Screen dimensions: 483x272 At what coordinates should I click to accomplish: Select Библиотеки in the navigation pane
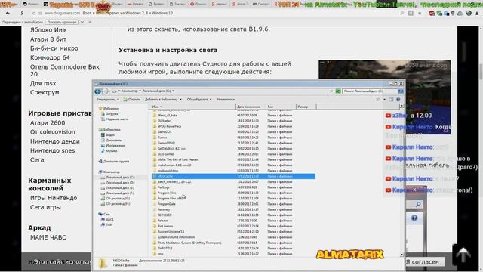109,129
